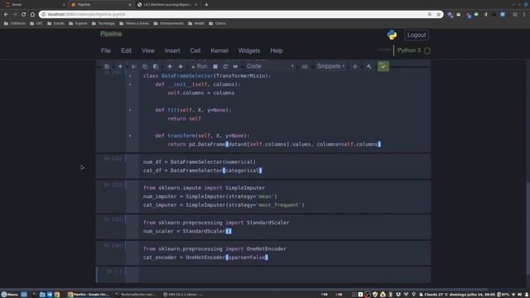Insert a cell below with the plus icon

point(120,66)
